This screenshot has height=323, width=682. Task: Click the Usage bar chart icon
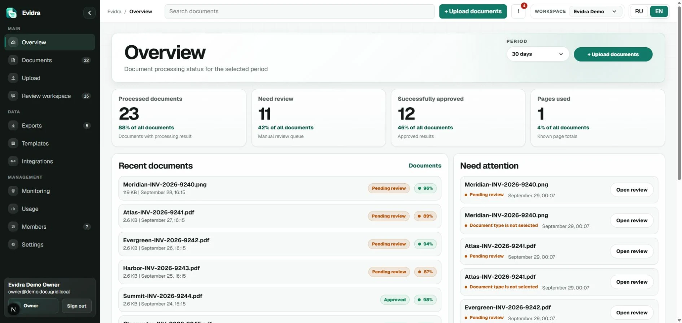click(13, 209)
